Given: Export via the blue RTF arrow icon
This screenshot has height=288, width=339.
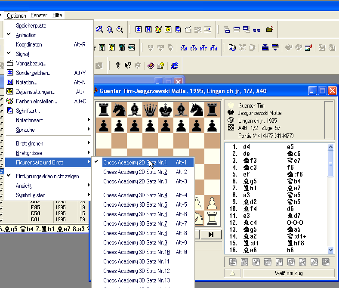Looking at the screenshot, I should pos(203,48).
